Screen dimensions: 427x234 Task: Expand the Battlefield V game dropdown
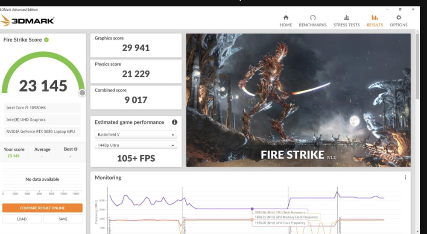[135, 135]
